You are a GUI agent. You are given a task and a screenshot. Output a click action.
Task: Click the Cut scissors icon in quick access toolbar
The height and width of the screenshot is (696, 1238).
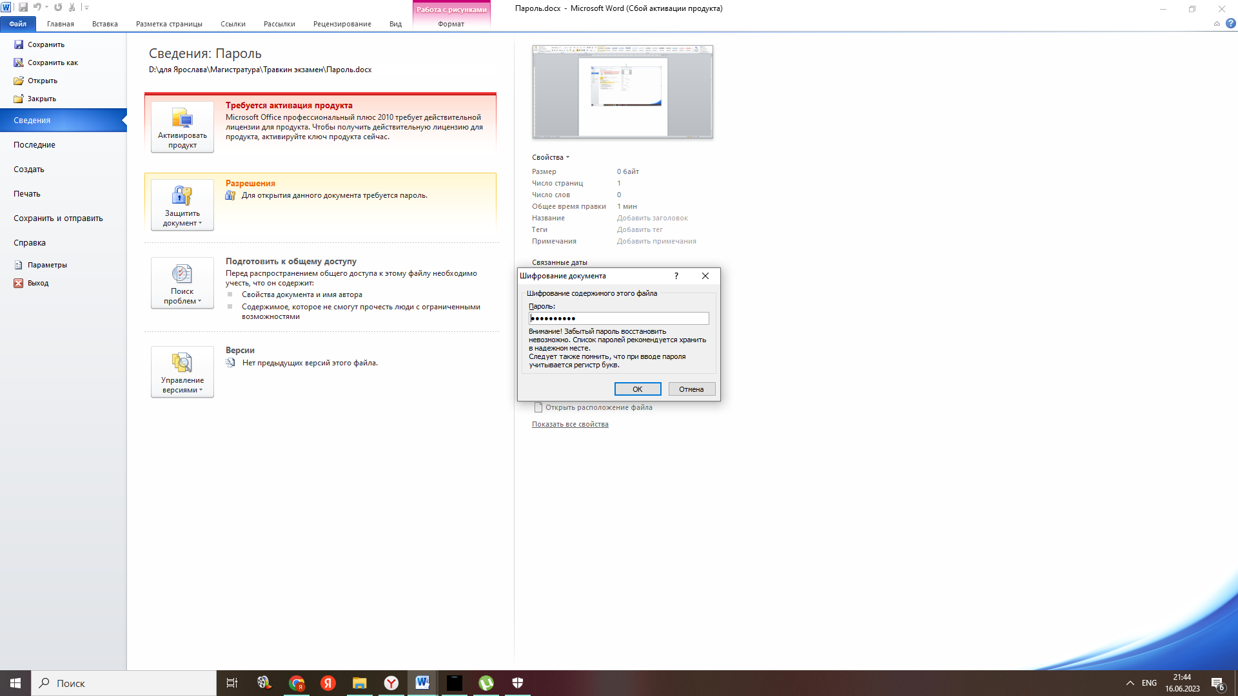click(72, 7)
